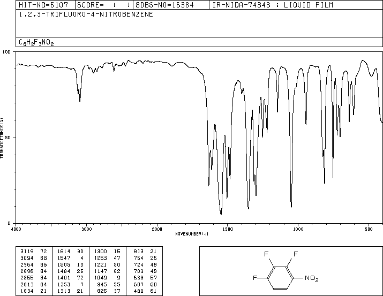Click the 0 y-axis tick label
This screenshot has height=296, width=383.
(x=9, y=223)
